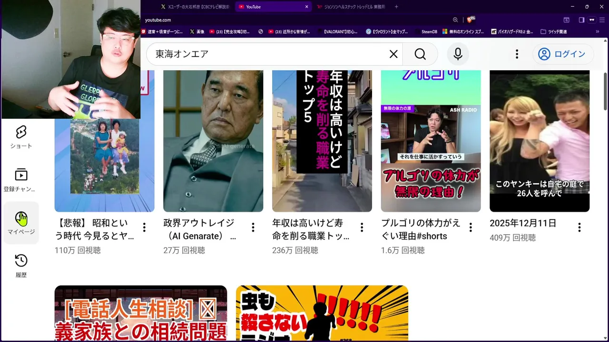Open the このヤンキーは自宅の庭で thumbnail
The height and width of the screenshot is (342, 609).
[x=540, y=141]
